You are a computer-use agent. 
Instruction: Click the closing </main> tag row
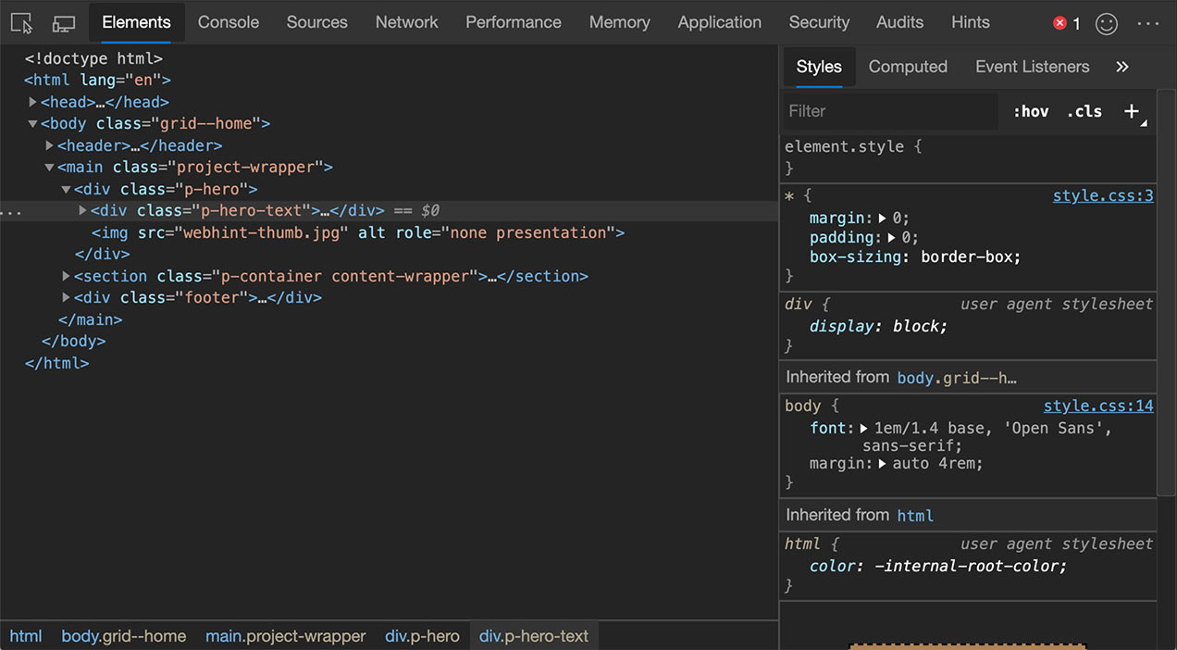tap(90, 319)
